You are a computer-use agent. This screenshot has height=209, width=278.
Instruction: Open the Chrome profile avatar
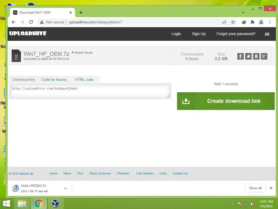click(x=261, y=22)
